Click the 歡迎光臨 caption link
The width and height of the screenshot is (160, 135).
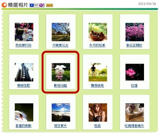click(60, 86)
